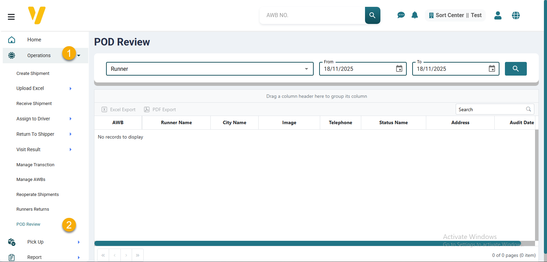Sort by Telephone column header
This screenshot has height=262, width=547.
(x=341, y=122)
